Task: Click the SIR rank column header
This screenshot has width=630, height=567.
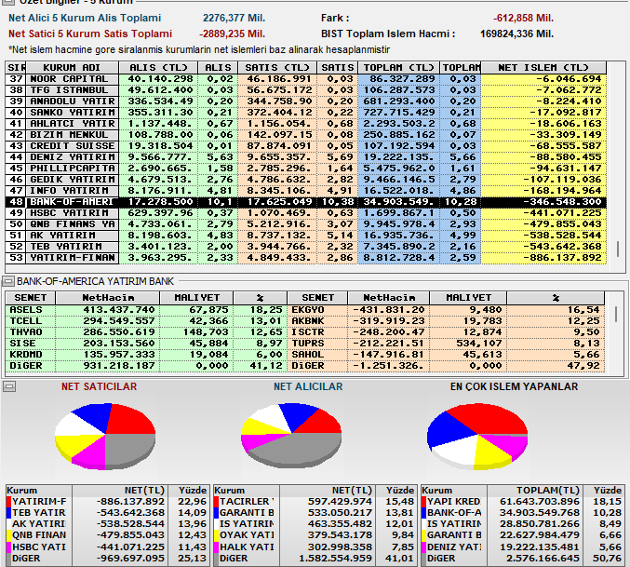Action: pos(16,68)
